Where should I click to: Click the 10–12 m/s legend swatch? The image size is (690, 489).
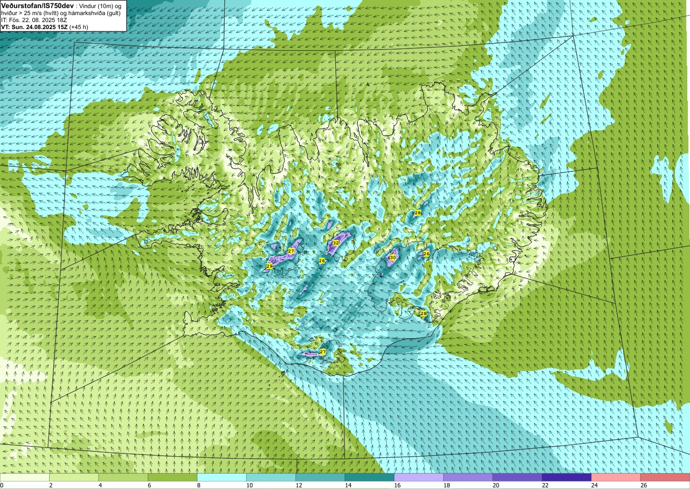[x=271, y=477]
